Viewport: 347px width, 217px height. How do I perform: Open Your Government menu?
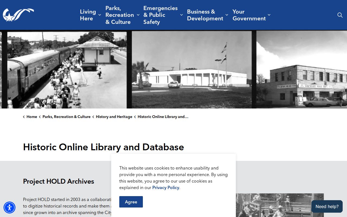point(249,15)
